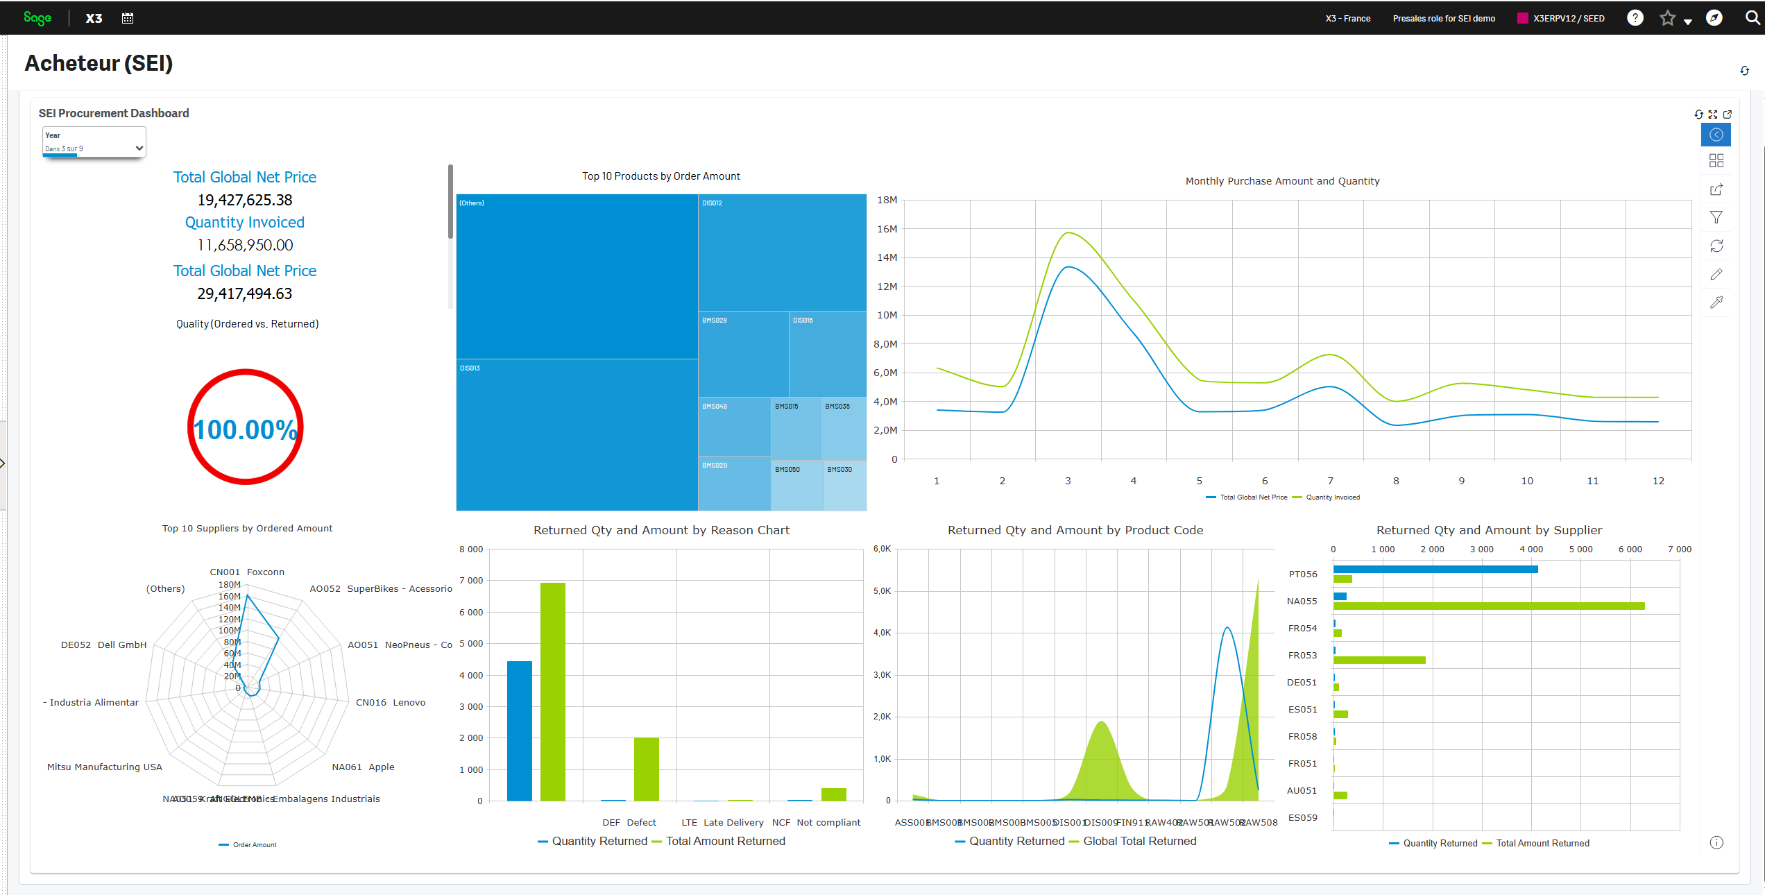Click CN001 Foxconn radar label
This screenshot has width=1765, height=895.
pos(247,572)
